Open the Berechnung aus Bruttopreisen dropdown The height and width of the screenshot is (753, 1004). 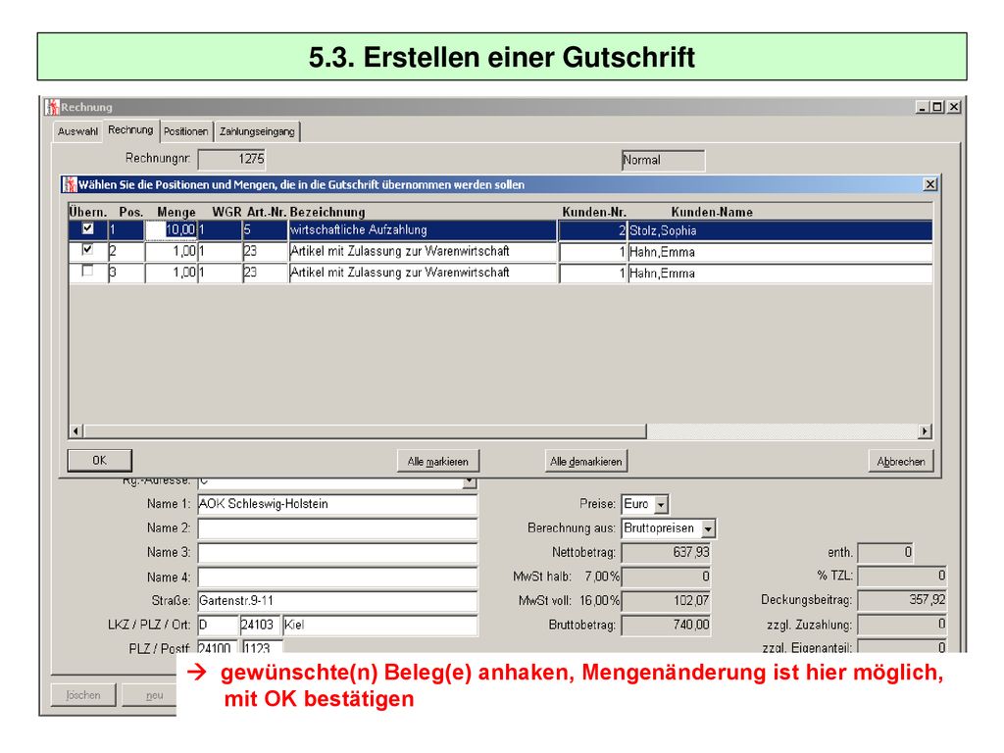(708, 528)
